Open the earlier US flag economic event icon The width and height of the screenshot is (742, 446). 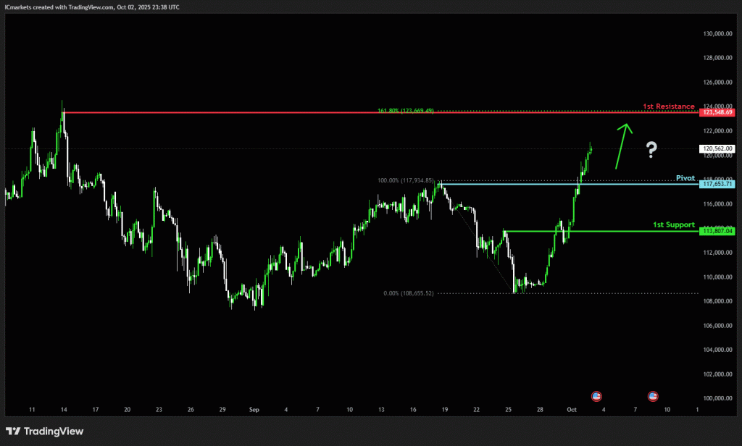click(596, 396)
